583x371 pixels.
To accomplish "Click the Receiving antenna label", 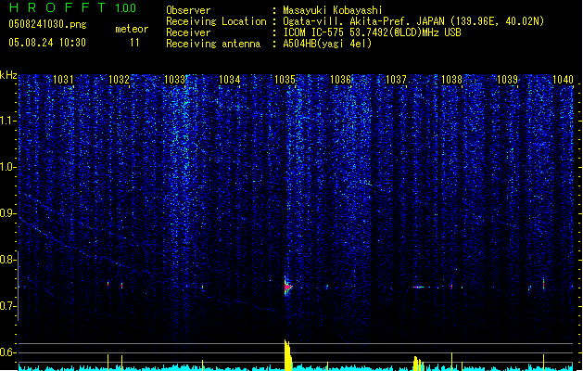I will 213,44.
